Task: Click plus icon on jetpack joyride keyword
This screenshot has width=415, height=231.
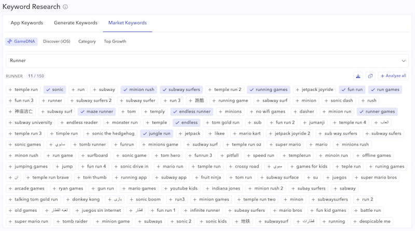Action: 298,90
